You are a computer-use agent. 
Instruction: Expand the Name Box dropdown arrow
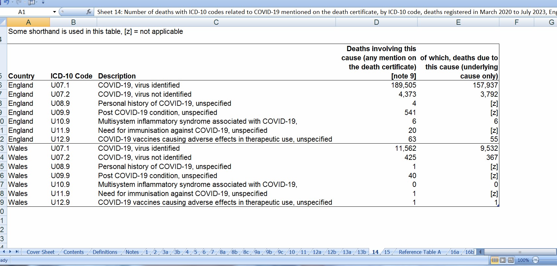(x=54, y=12)
